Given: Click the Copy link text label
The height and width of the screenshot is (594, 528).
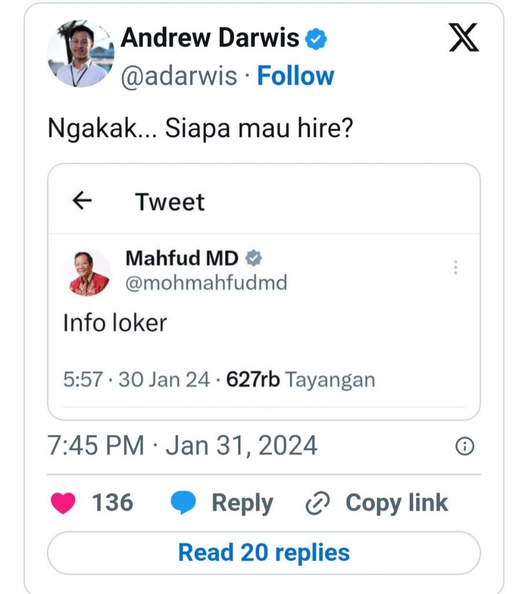Looking at the screenshot, I should coord(396,502).
